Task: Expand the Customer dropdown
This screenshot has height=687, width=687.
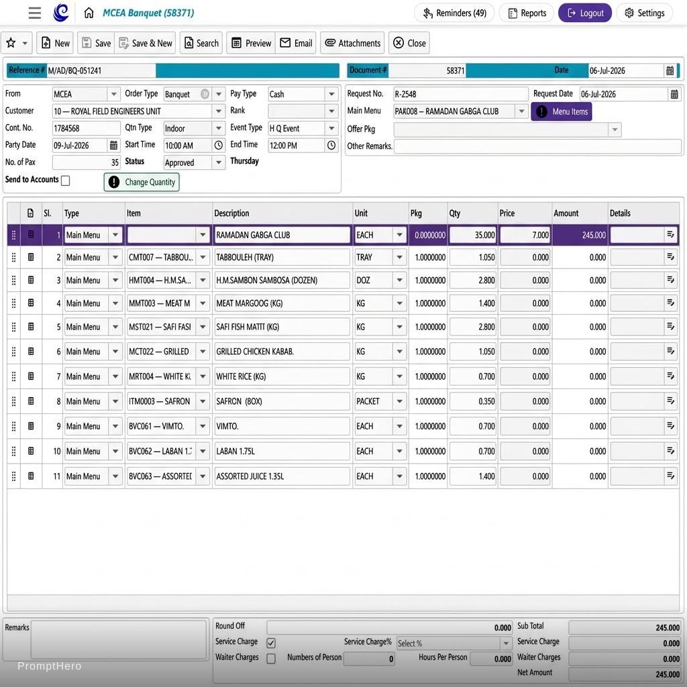Action: coord(219,111)
